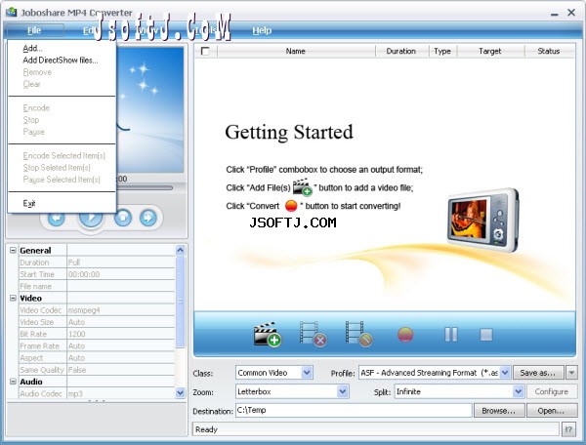
Task: Click the properties panel scrollbar thumb
Action: tap(180, 301)
